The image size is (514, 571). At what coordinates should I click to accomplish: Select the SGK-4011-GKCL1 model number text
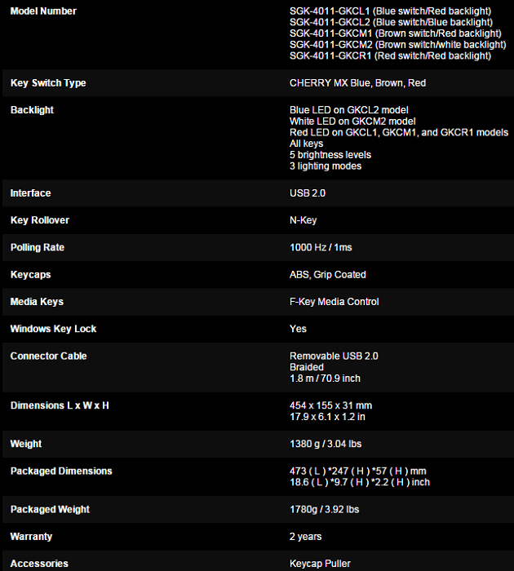pos(330,11)
